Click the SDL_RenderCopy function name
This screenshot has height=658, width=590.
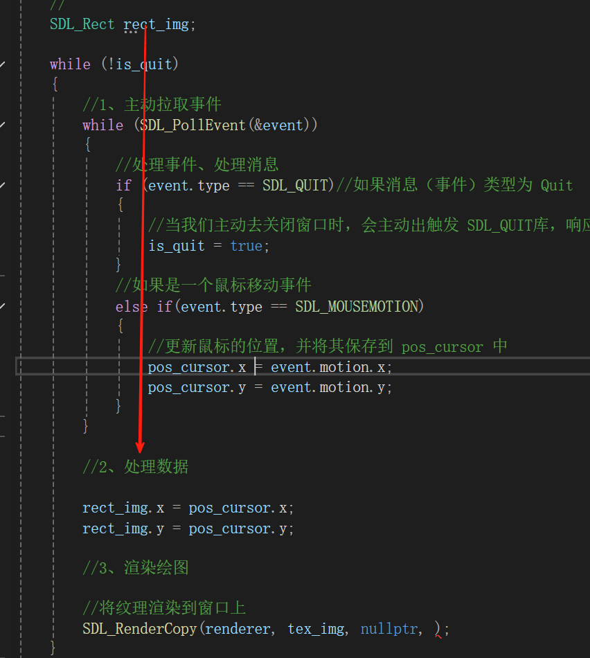click(x=140, y=629)
